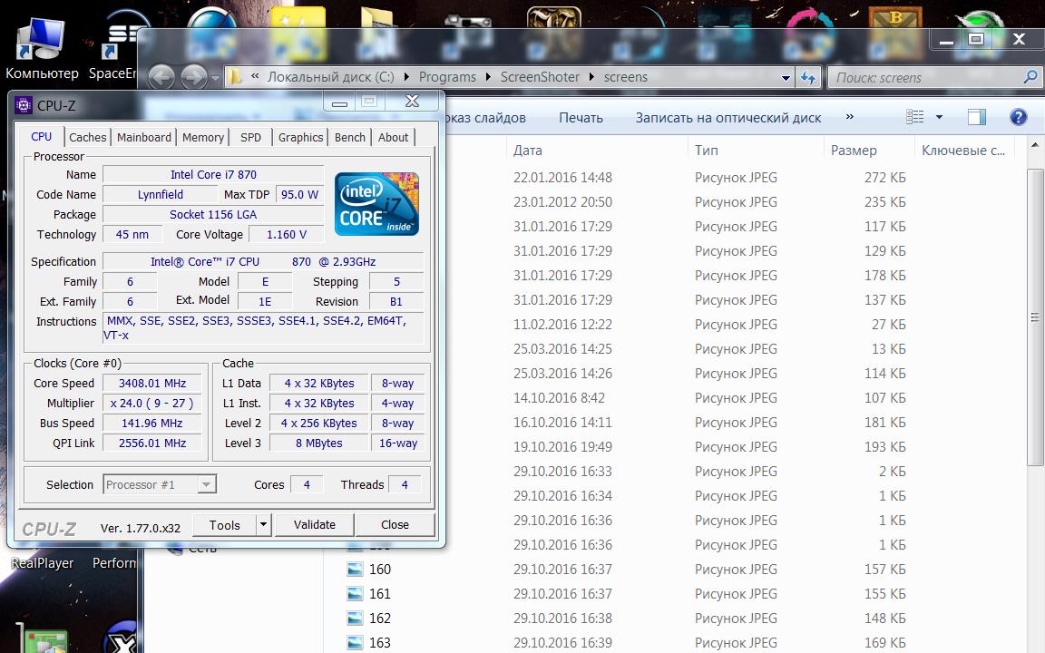
Task: Expand the toolbar overflow chevron
Action: coord(849,117)
